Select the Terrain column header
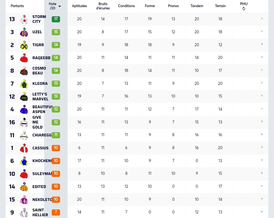This screenshot has width=274, height=218. [x=220, y=6]
